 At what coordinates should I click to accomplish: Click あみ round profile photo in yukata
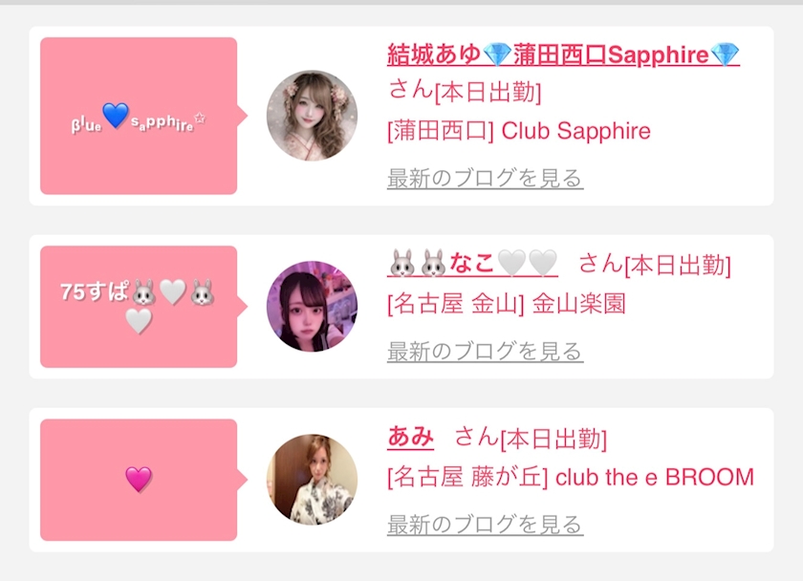tap(312, 480)
